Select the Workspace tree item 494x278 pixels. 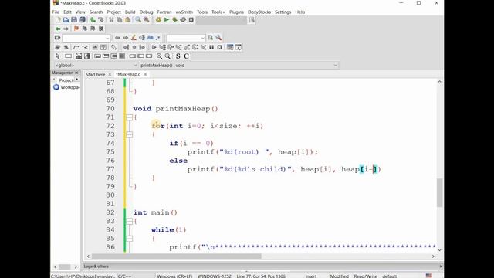(x=66, y=87)
